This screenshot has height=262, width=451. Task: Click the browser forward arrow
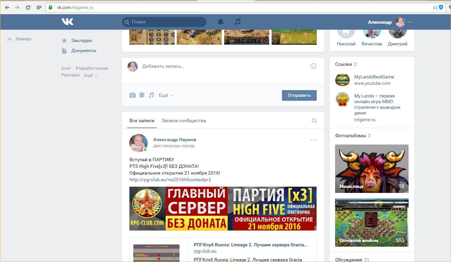(x=17, y=7)
